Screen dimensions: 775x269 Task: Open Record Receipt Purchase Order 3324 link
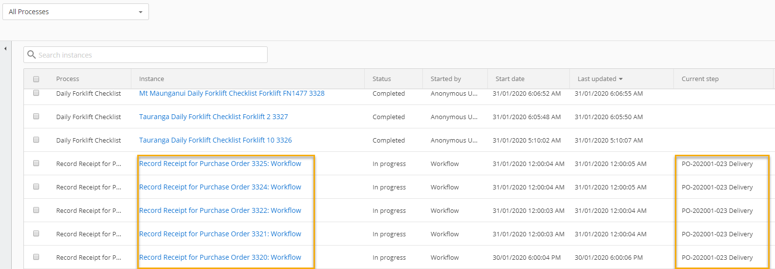click(x=220, y=187)
